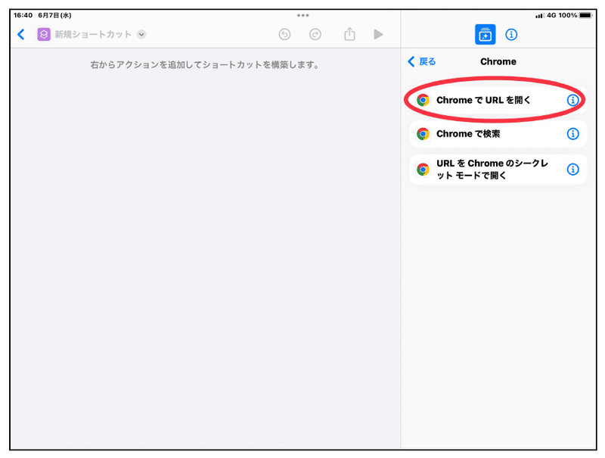Tap the three-dot multitasking indicator
This screenshot has width=605, height=458.
tap(303, 15)
